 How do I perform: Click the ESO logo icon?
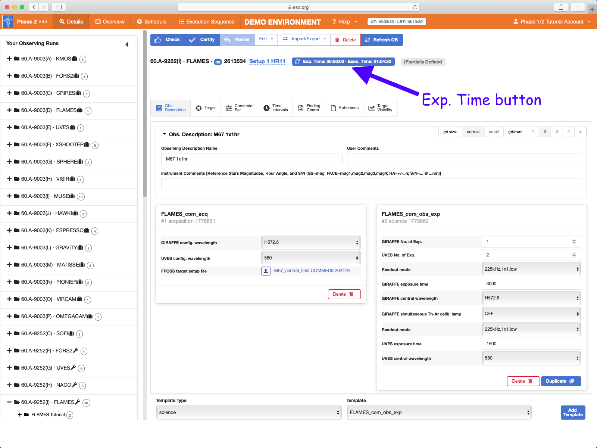point(7,22)
